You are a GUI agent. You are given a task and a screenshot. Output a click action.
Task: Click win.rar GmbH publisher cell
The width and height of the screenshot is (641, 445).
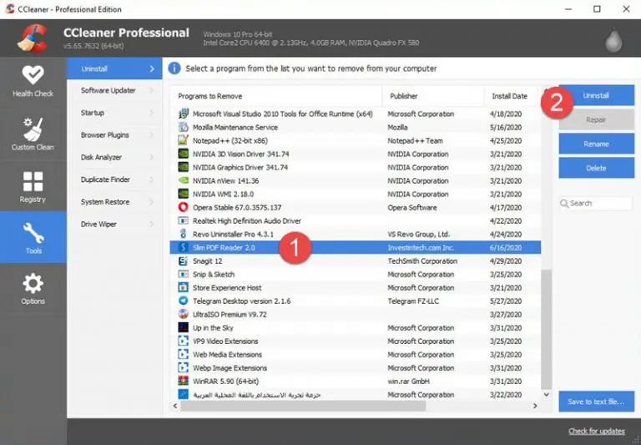point(408,381)
